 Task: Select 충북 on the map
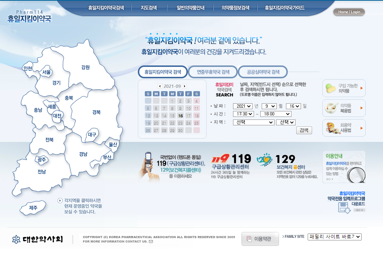pos(69,98)
